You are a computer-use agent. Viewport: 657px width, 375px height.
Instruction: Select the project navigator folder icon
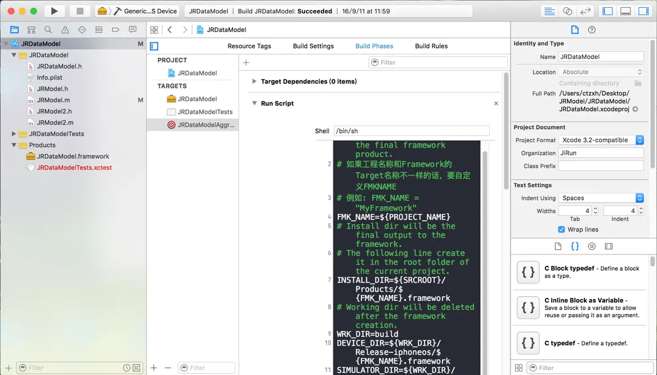[14, 29]
